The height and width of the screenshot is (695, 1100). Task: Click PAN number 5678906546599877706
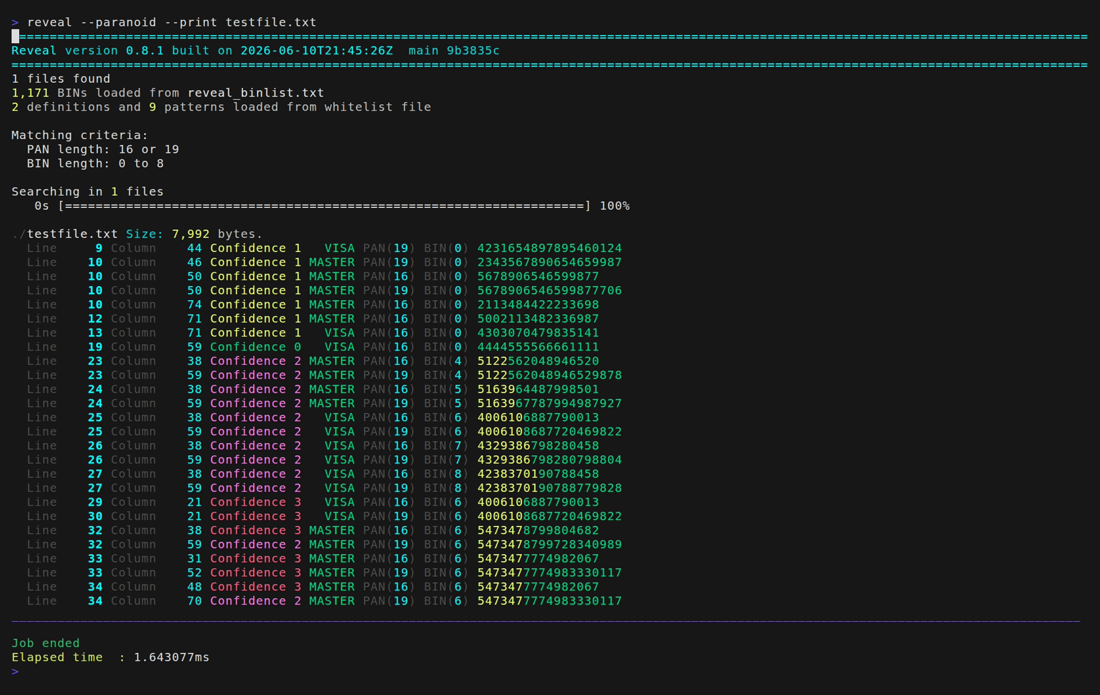point(549,291)
